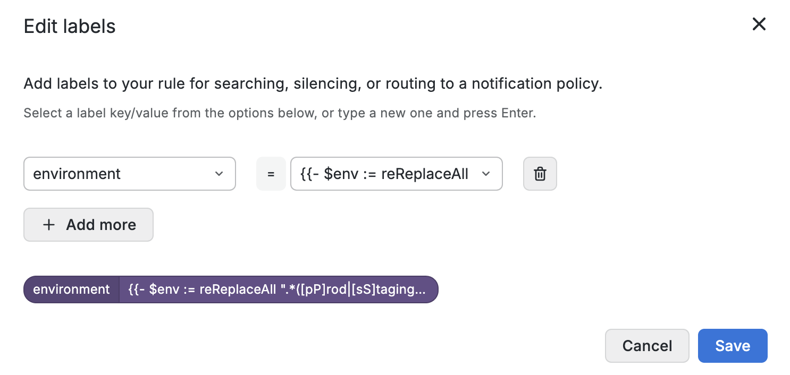Close the Edit labels dialog
This screenshot has height=375, width=790.
click(759, 24)
